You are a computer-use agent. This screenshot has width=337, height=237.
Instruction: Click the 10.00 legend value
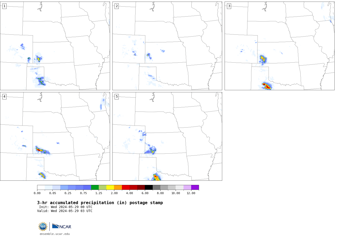click(176, 193)
